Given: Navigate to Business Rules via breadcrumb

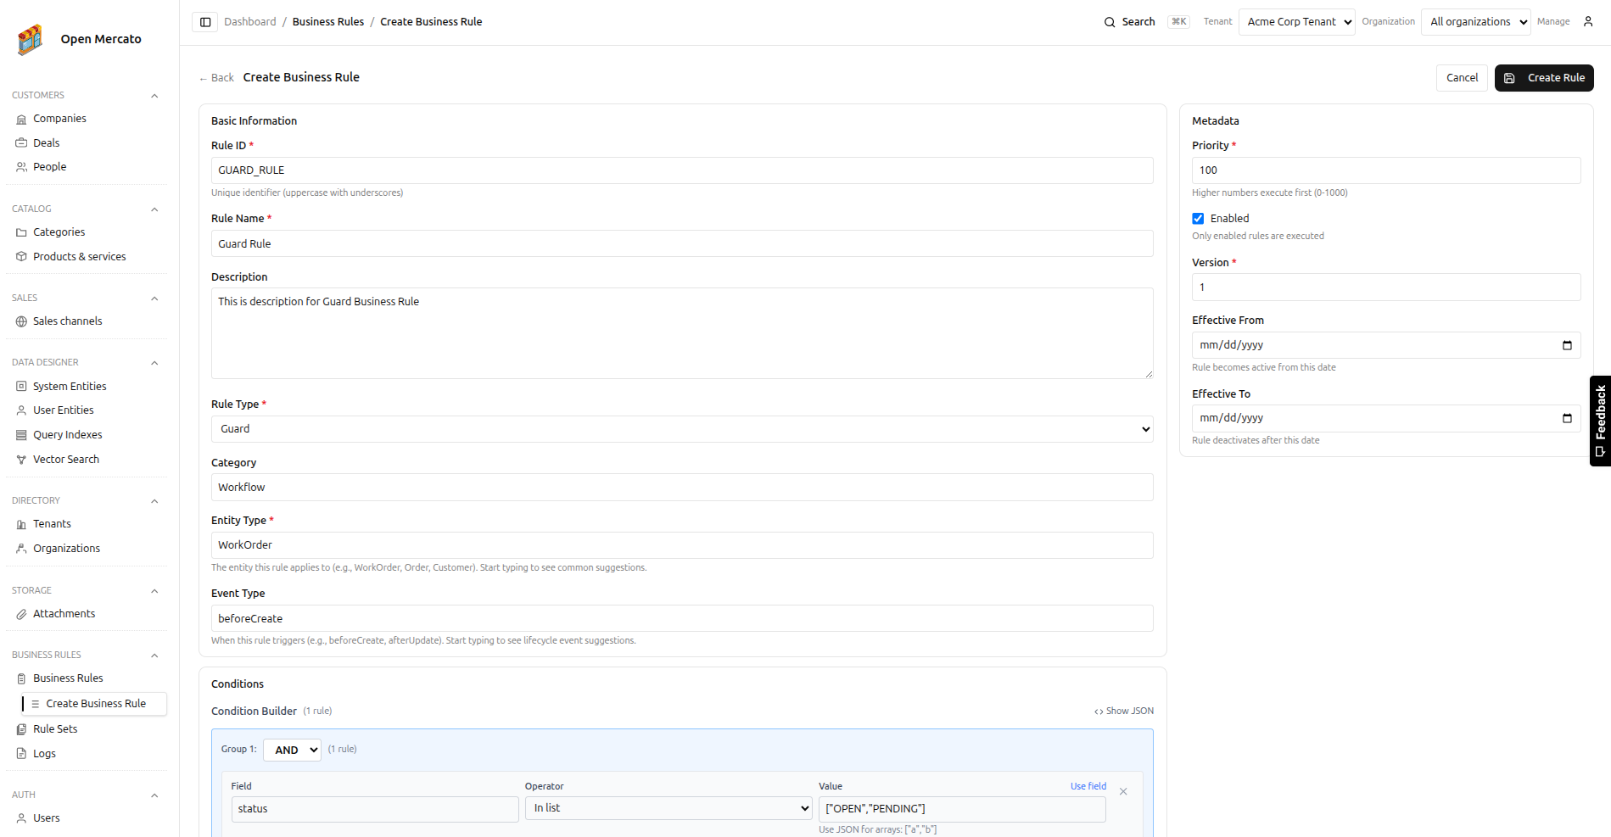Looking at the screenshot, I should (328, 21).
